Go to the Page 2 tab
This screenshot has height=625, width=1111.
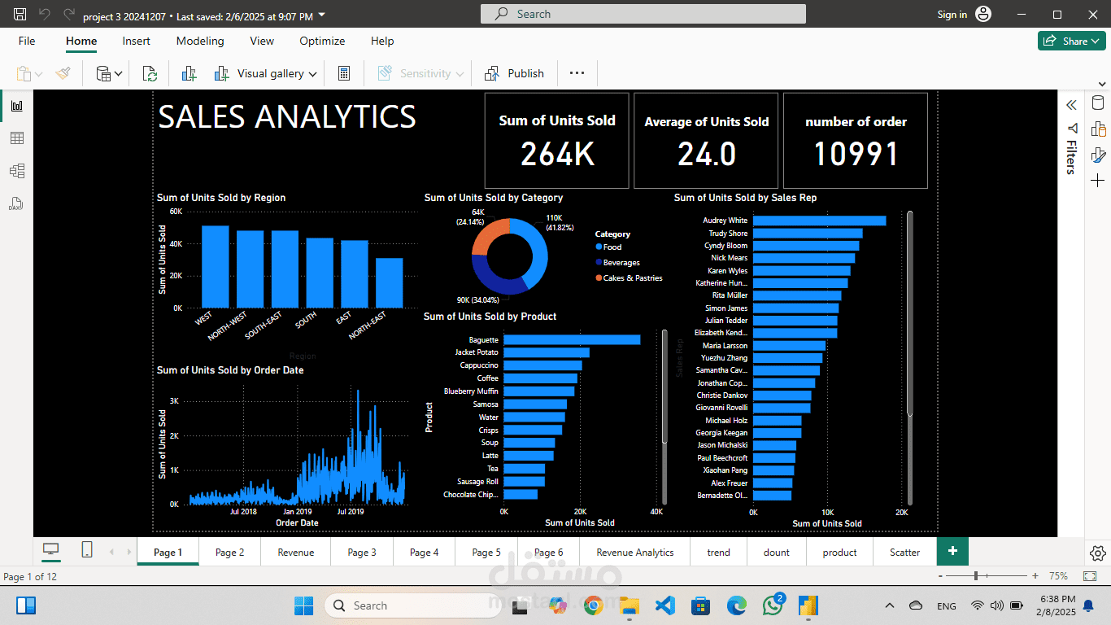(230, 552)
